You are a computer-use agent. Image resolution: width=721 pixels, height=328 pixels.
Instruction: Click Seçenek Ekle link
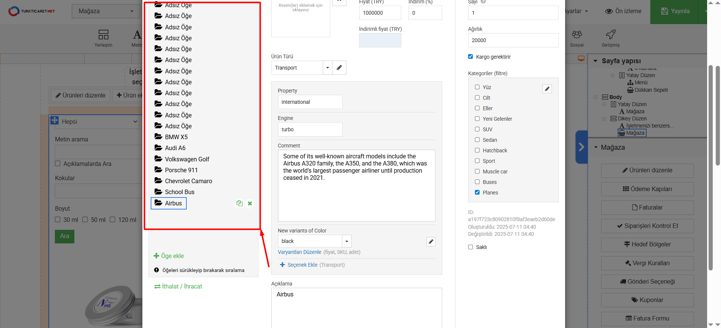(x=299, y=265)
